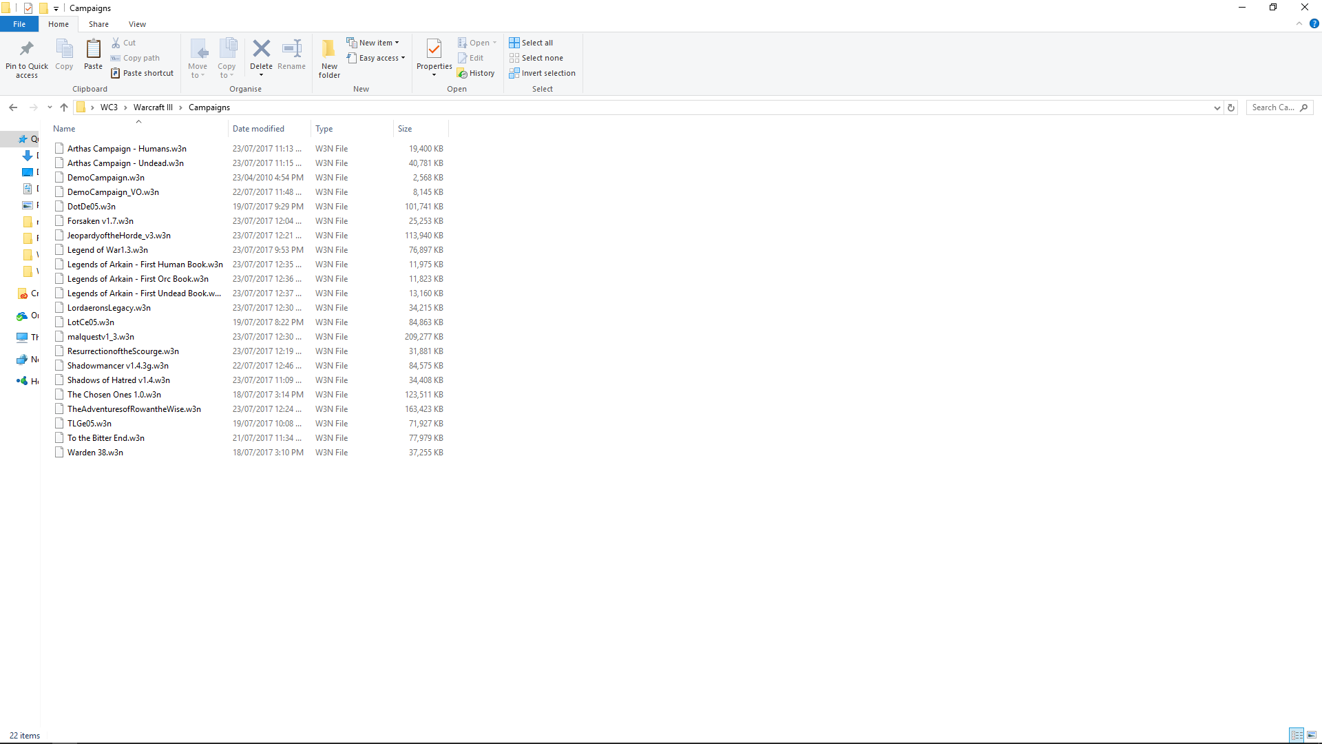Open the Easy access dropdown
Image resolution: width=1322 pixels, height=744 pixels.
[376, 58]
